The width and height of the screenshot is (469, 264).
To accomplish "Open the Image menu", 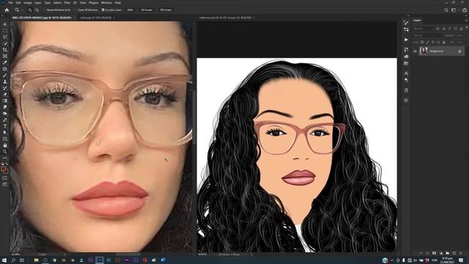I will [28, 3].
